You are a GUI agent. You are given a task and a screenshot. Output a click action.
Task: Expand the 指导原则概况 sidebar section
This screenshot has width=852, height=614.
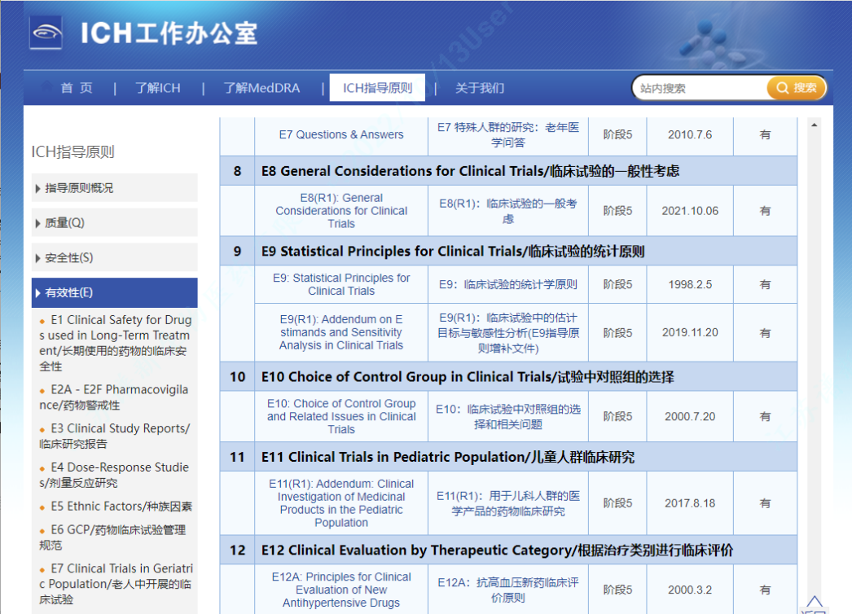(115, 188)
